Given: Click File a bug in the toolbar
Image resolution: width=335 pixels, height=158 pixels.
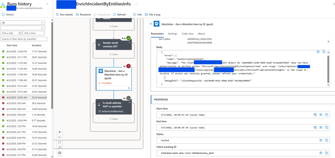Looking at the screenshot, I should click(x=153, y=14).
